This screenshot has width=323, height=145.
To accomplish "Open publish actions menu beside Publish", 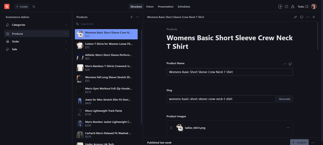I will (313, 143).
